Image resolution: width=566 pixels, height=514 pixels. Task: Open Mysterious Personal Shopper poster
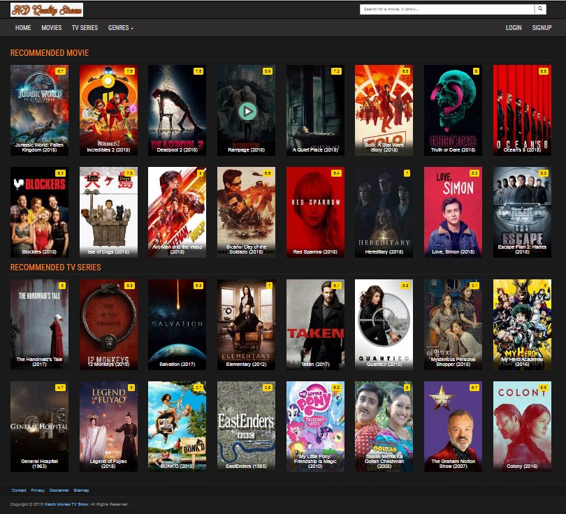[x=453, y=325]
